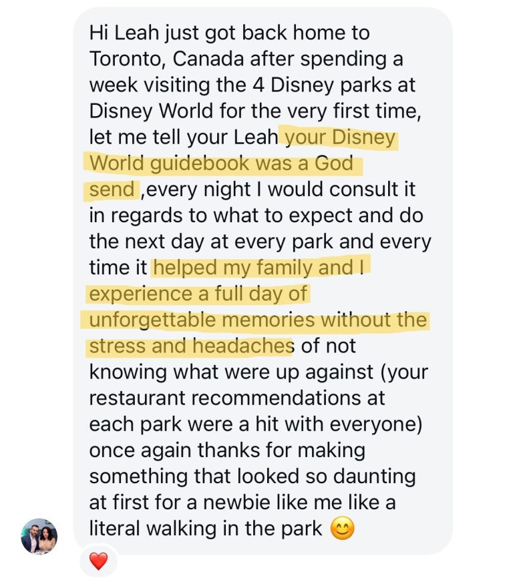The image size is (513, 588).
Task: Click 'something that looked so daunting' line
Action: click(252, 477)
